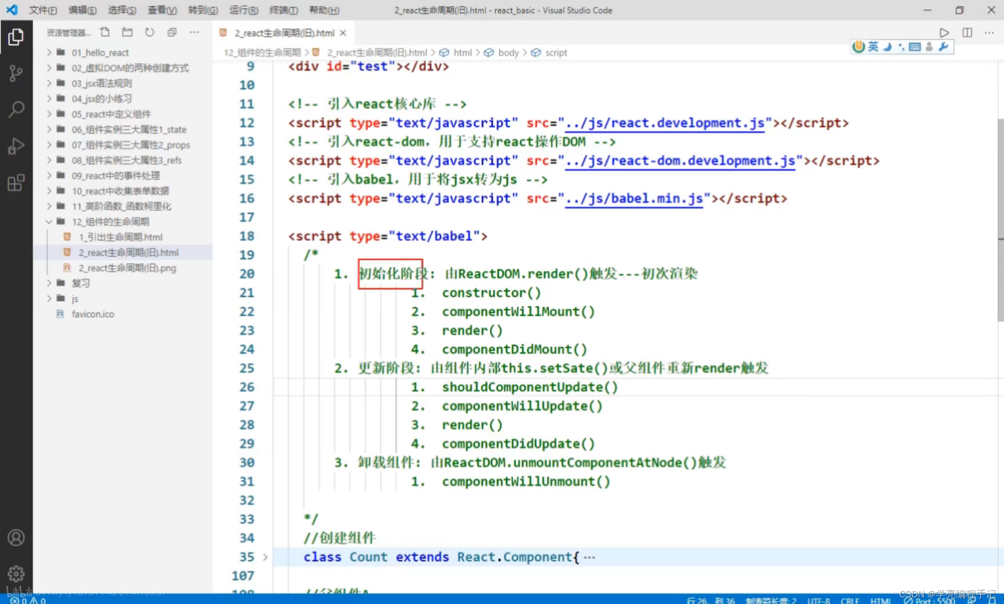Open the 终端(T) menu
Image resolution: width=1004 pixels, height=604 pixels.
point(284,10)
